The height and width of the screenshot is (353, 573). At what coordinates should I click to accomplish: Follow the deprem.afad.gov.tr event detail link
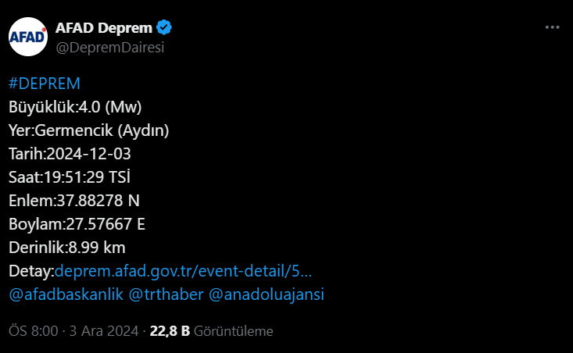point(183,271)
